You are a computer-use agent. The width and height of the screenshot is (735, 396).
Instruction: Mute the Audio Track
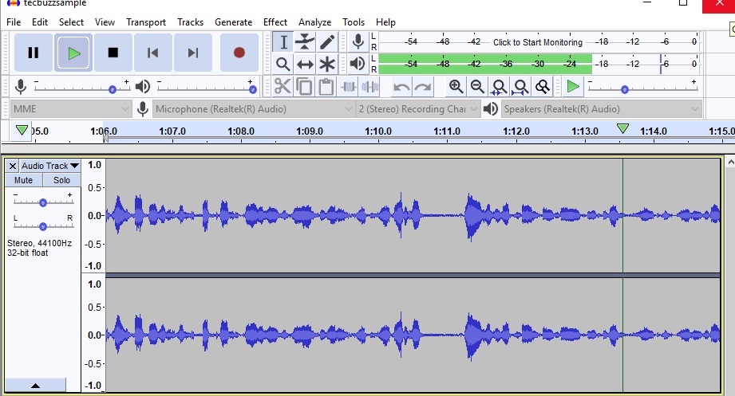click(23, 180)
